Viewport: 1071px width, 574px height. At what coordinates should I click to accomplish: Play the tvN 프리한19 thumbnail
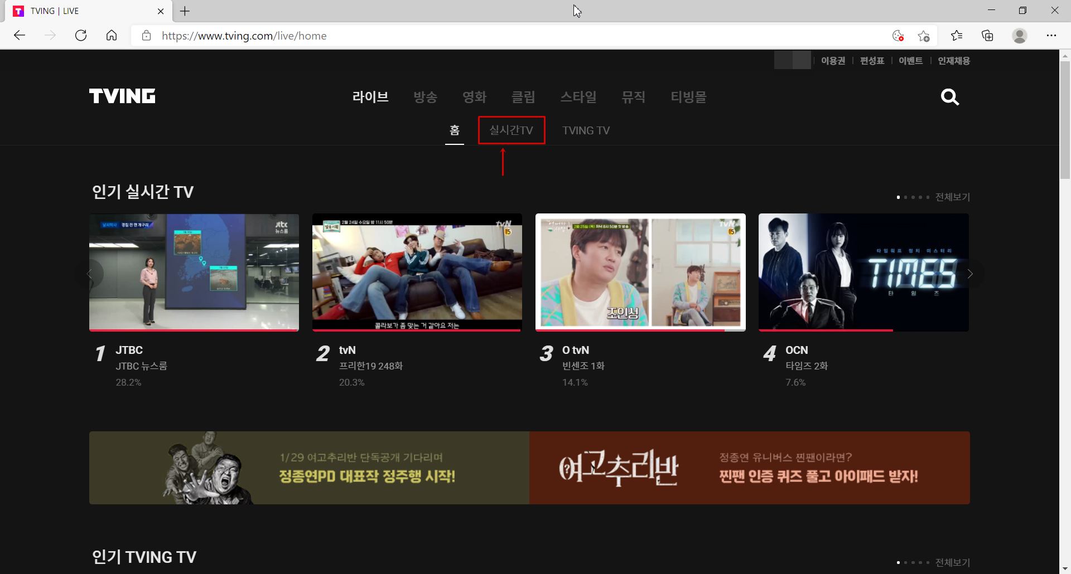[x=417, y=273]
